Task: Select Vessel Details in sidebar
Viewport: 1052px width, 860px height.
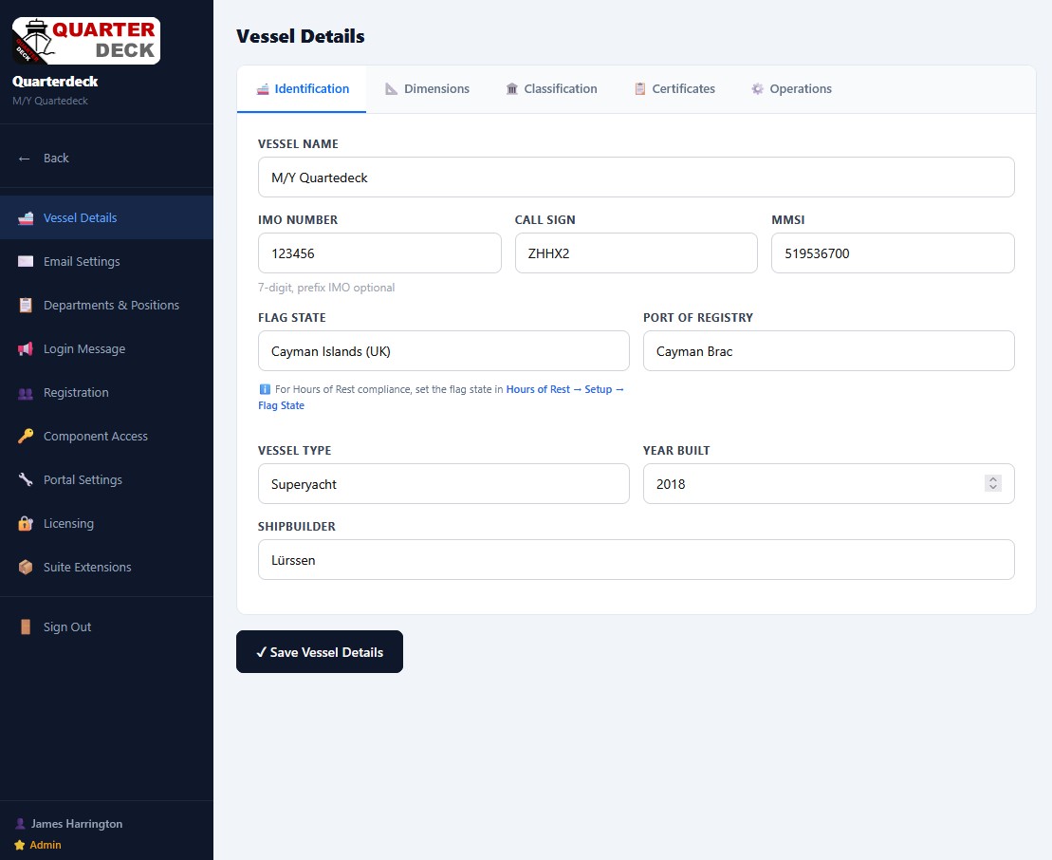Action: (106, 218)
